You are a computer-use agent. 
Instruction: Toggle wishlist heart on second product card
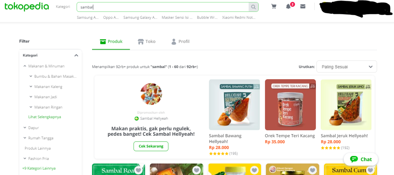click(x=196, y=170)
